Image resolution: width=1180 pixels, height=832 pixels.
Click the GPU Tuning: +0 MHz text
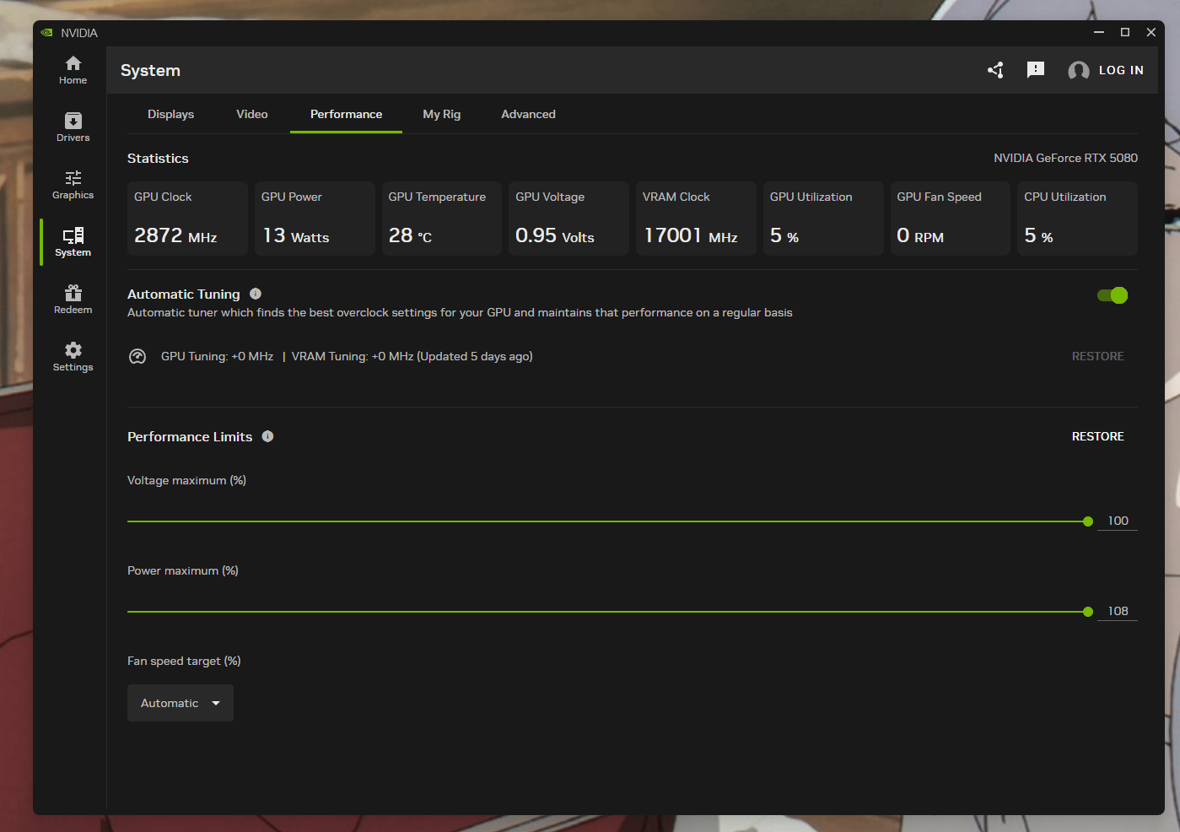[217, 356]
